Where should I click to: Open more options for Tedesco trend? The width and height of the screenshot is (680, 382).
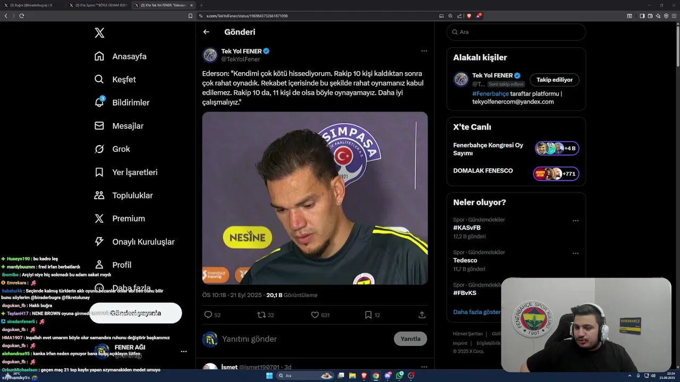(575, 254)
